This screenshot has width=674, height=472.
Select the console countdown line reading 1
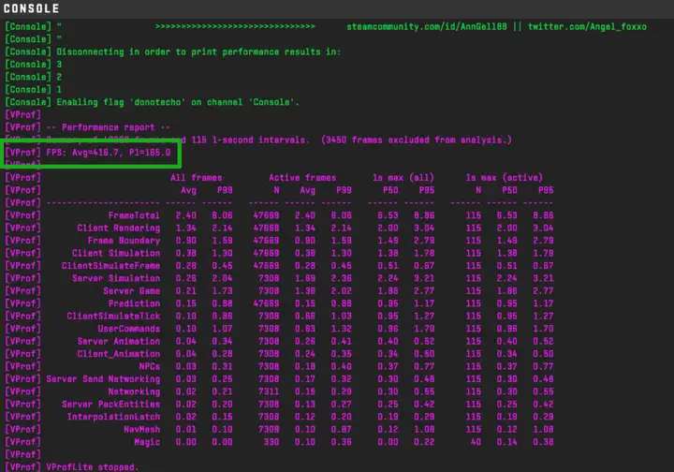click(34, 89)
